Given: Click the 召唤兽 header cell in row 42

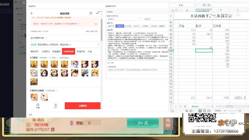Looking at the screenshot, I should 221,26.
